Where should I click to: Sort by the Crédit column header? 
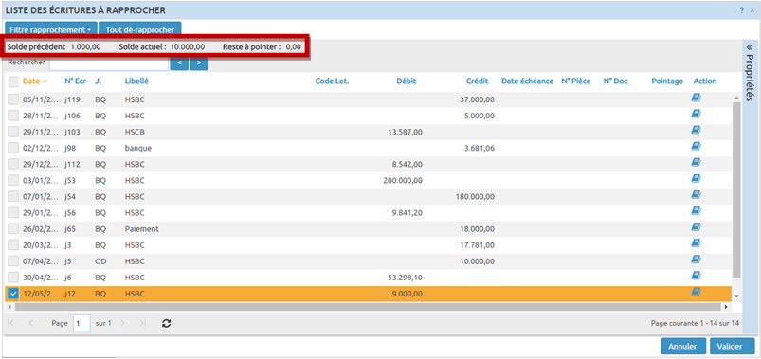(x=477, y=81)
